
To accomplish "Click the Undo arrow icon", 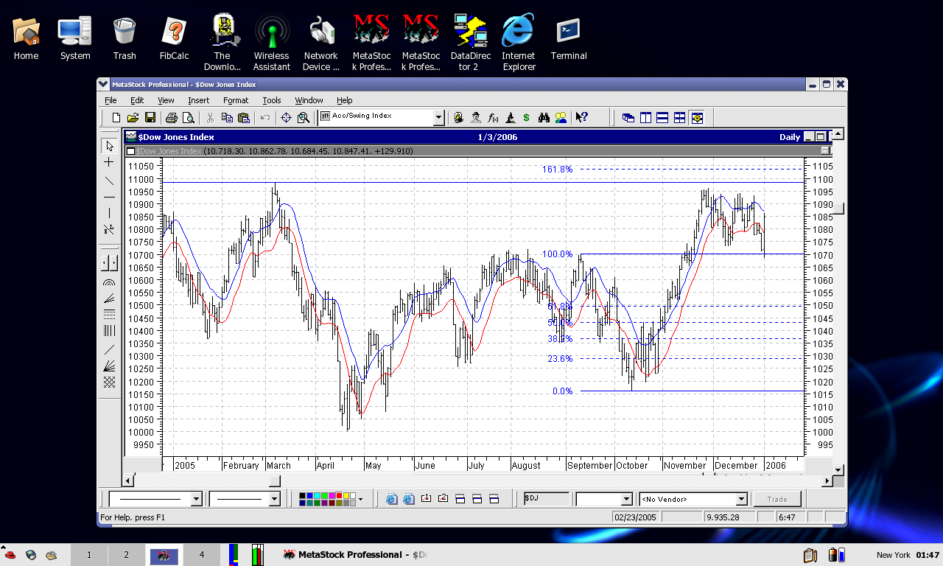I will point(265,117).
